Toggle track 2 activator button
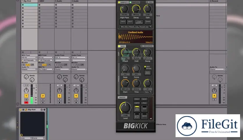This screenshot has width=243, height=140. 43,96
